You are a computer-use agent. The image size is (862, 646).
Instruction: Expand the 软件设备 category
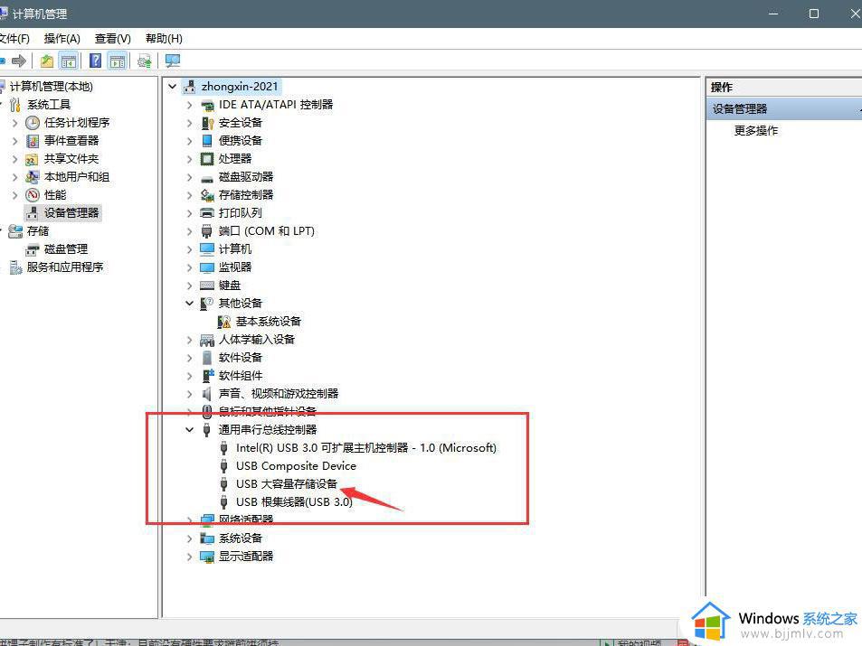tap(189, 358)
